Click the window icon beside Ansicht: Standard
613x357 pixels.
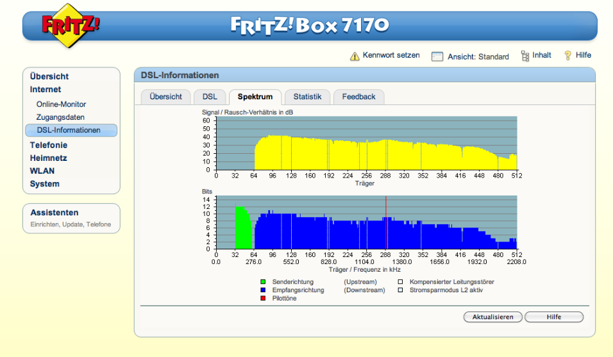point(437,56)
